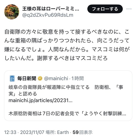Open the 59 回表示 view count
The height and width of the screenshot is (140, 137).
pos(82,132)
